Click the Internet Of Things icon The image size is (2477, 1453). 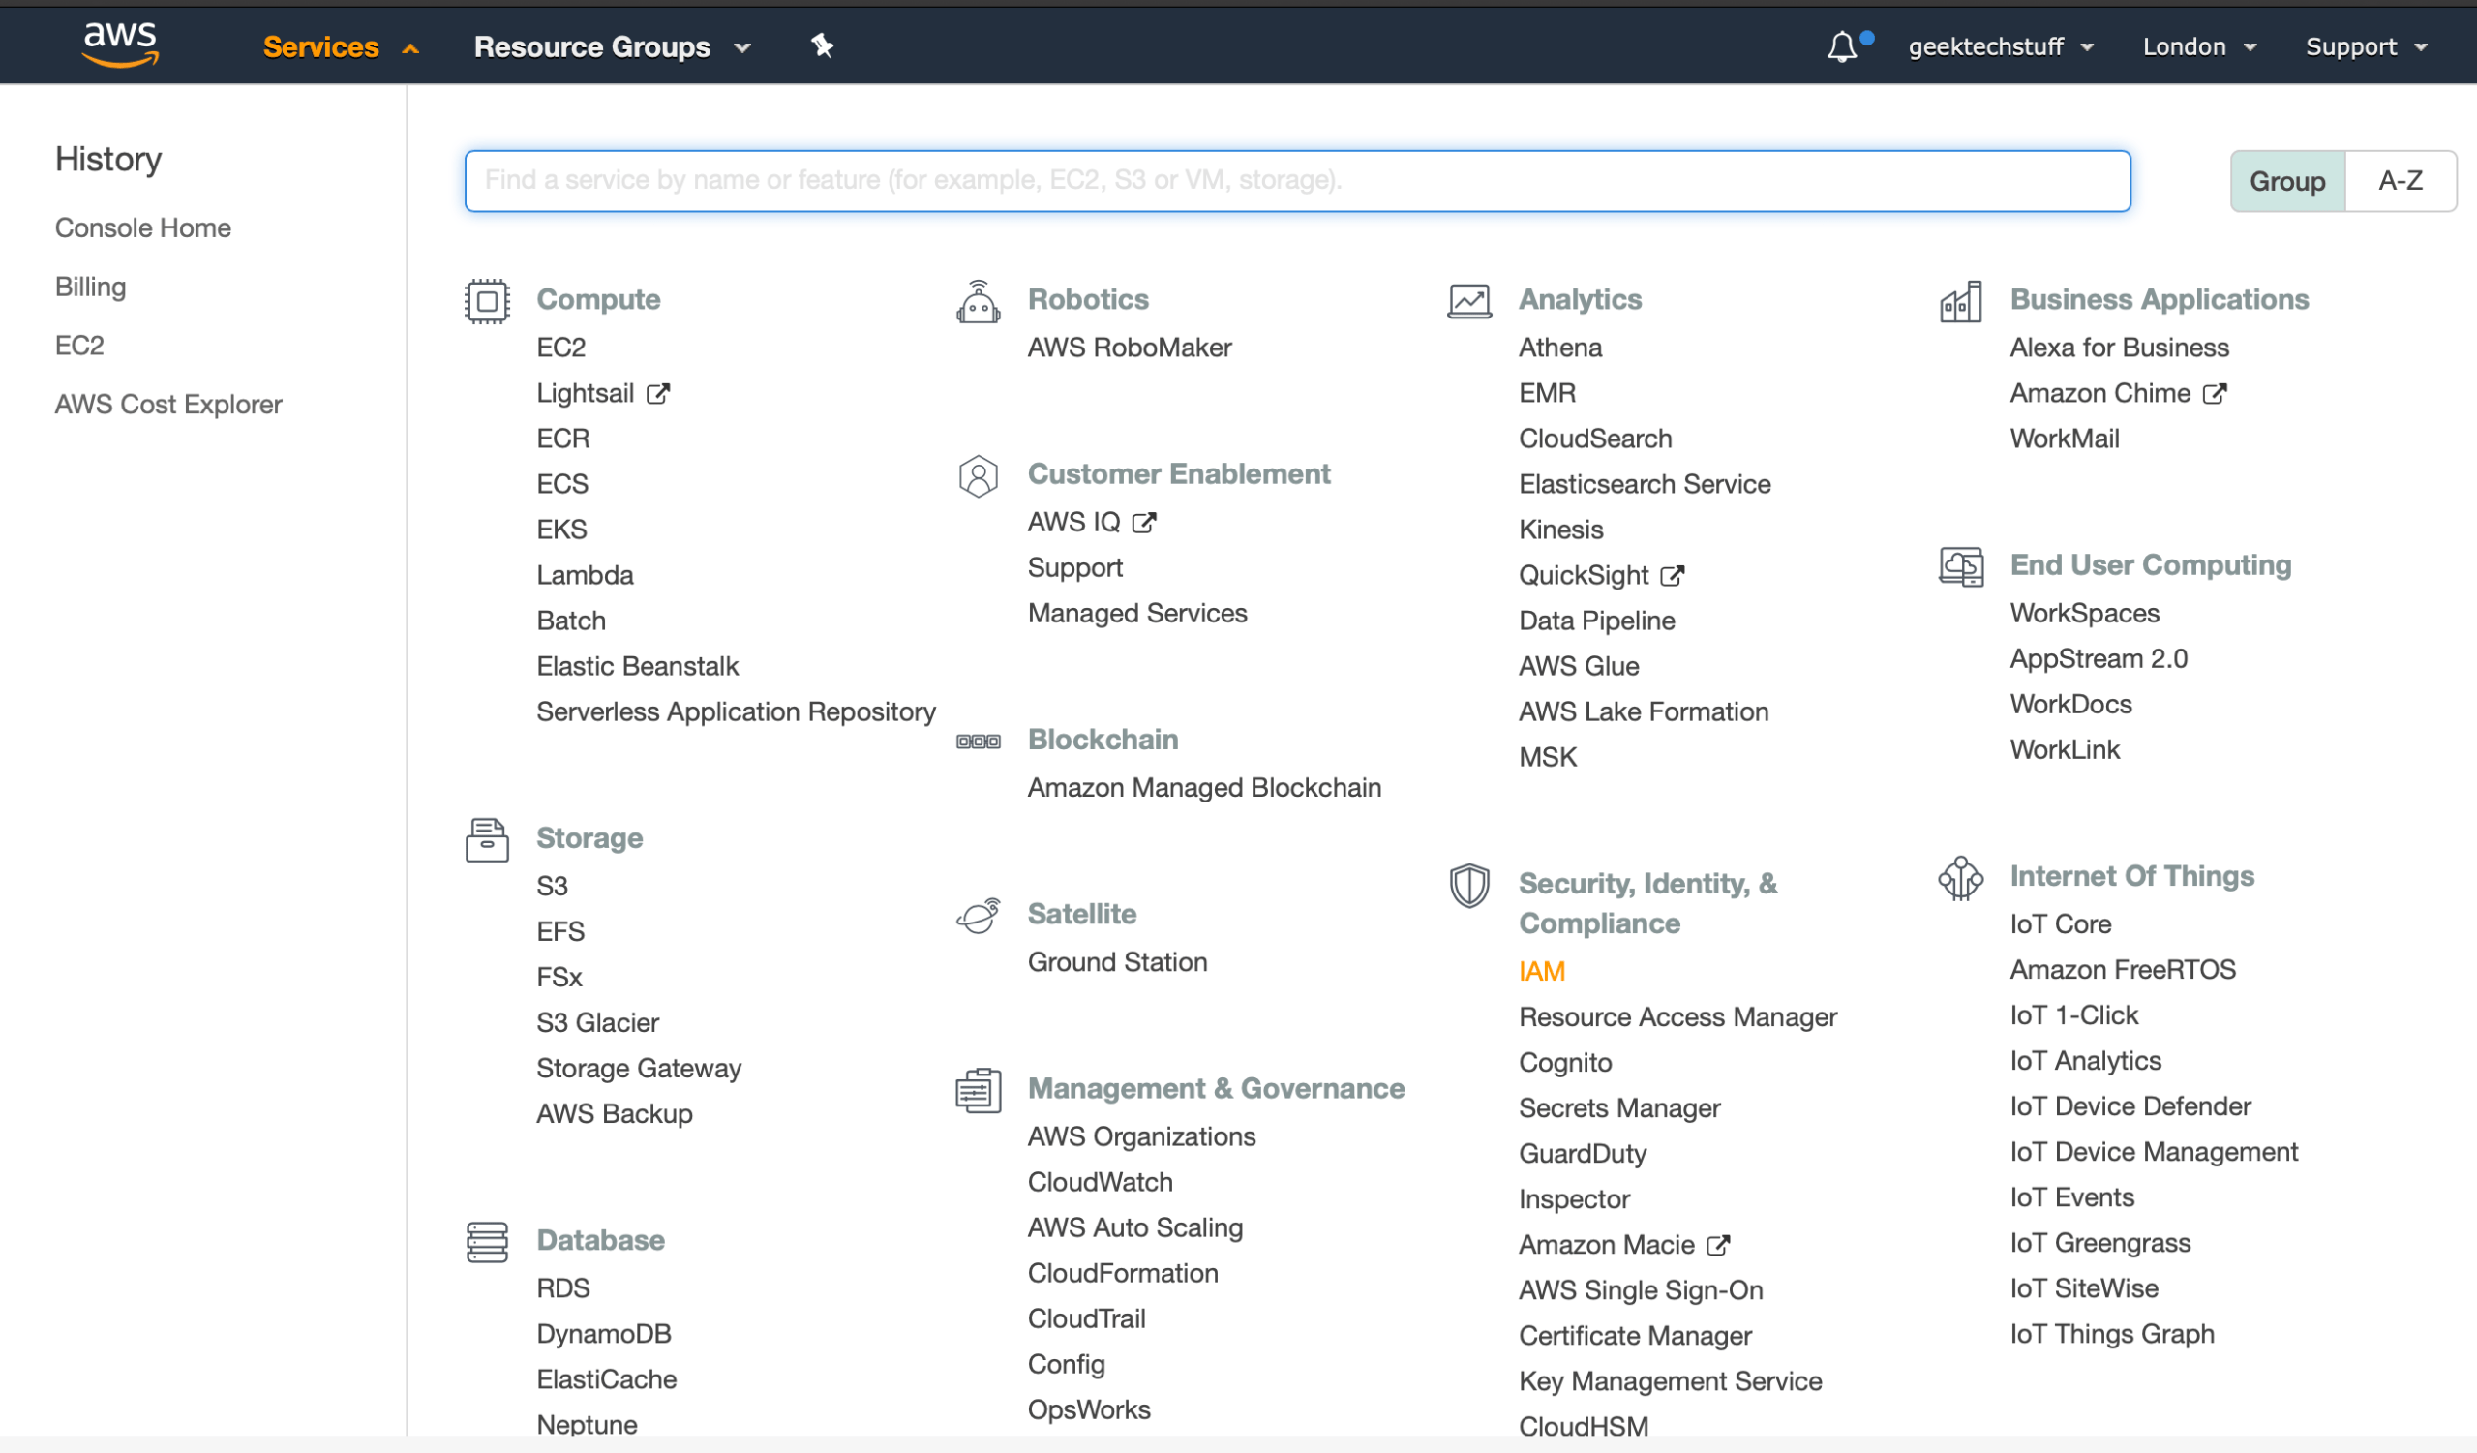[1962, 878]
